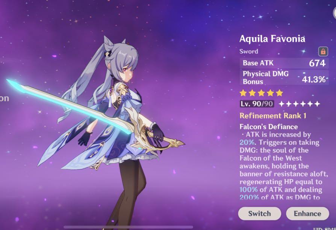Click the first gold rarity star

pyautogui.click(x=243, y=93)
